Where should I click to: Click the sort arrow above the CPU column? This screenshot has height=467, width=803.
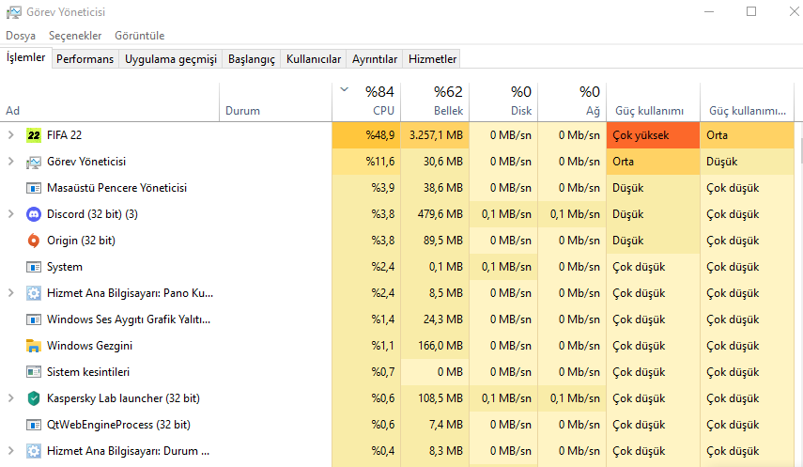point(344,89)
